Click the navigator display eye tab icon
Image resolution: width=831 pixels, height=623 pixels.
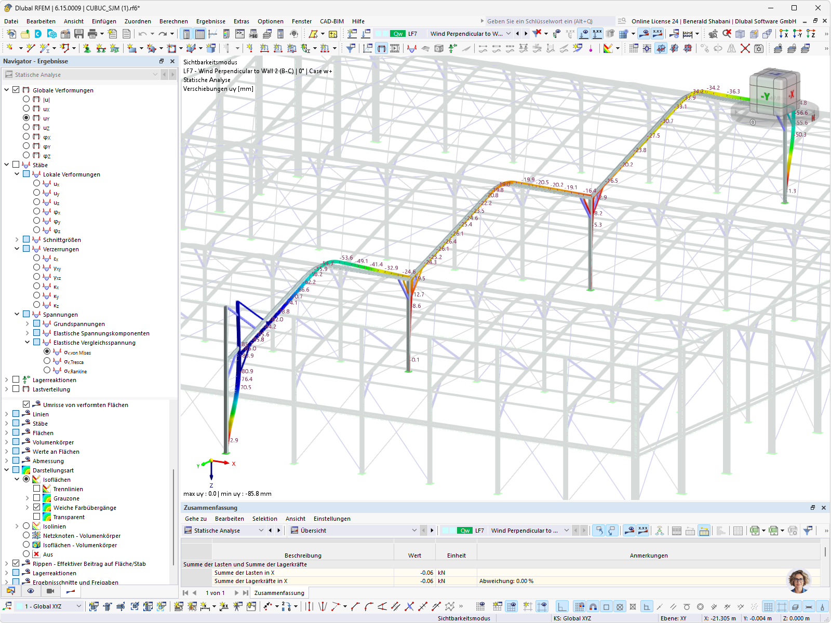click(x=31, y=591)
